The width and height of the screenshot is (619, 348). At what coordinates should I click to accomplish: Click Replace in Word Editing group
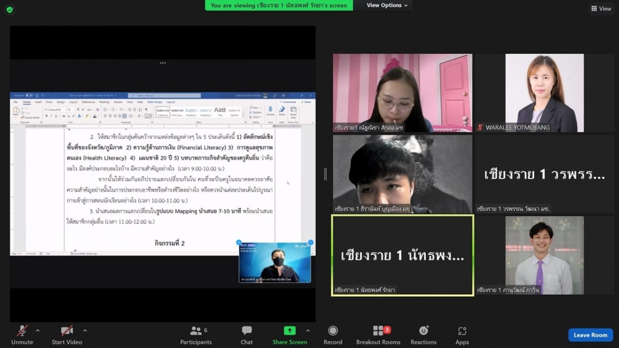coord(256,112)
